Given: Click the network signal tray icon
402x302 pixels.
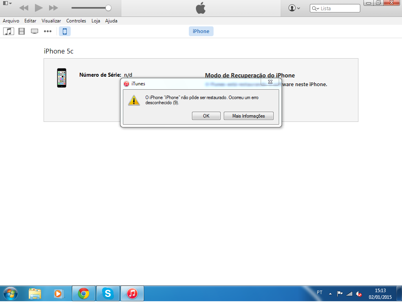Looking at the screenshot, I should coord(349,293).
